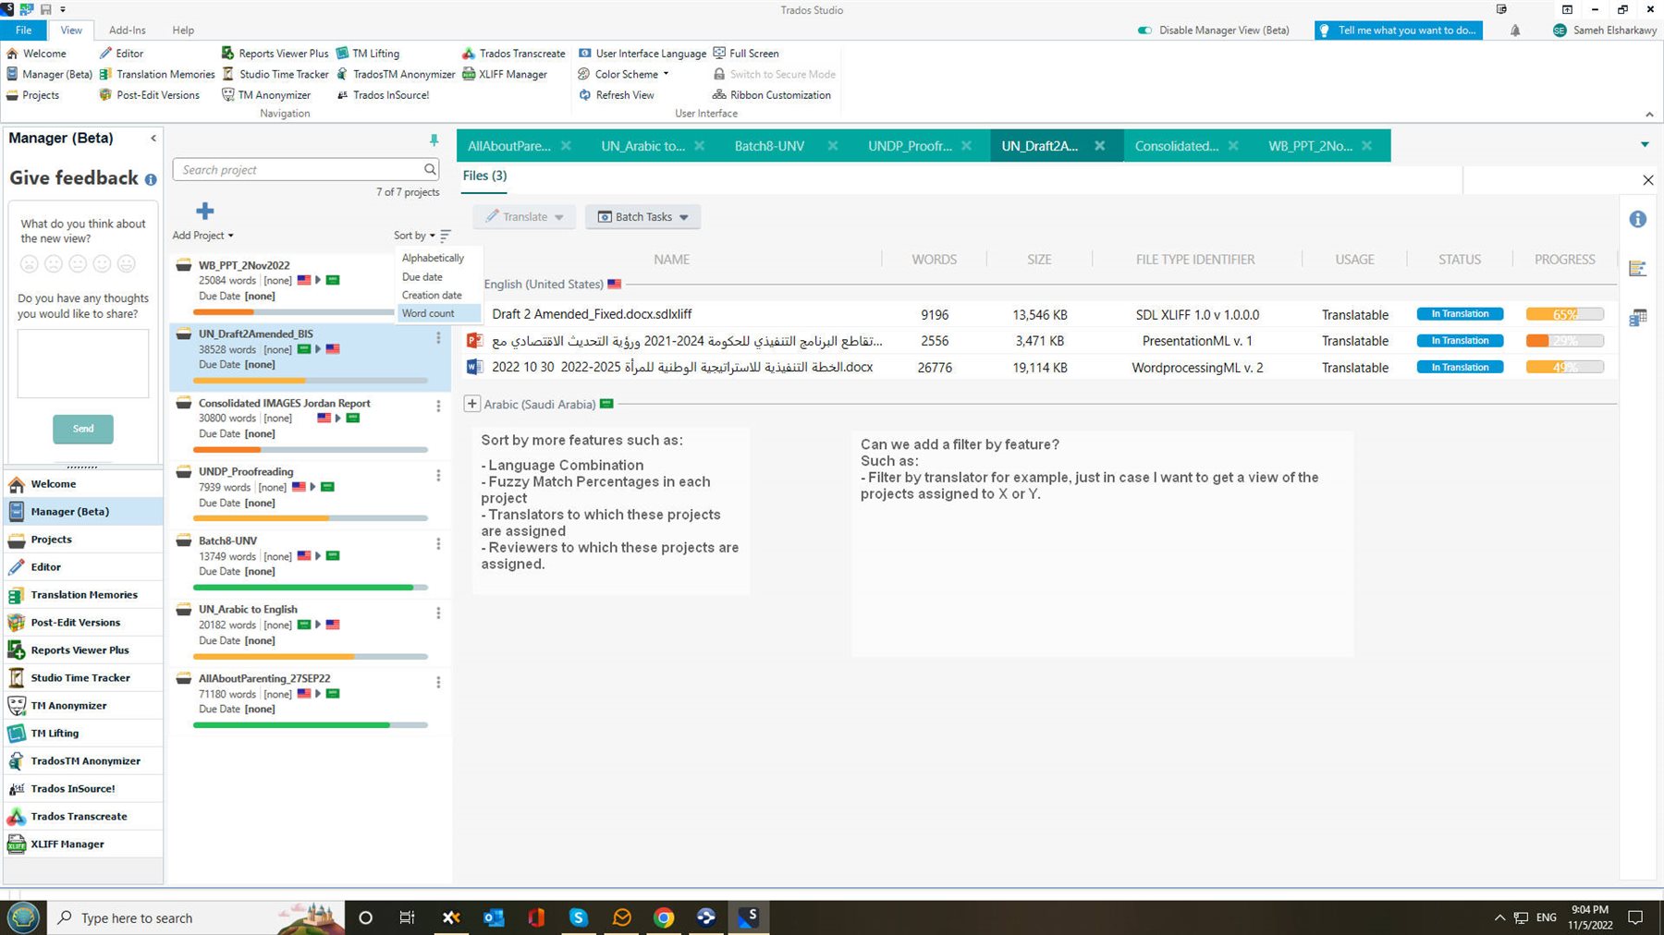
Task: Switch to AllAboutPare... project tab
Action: pos(508,146)
